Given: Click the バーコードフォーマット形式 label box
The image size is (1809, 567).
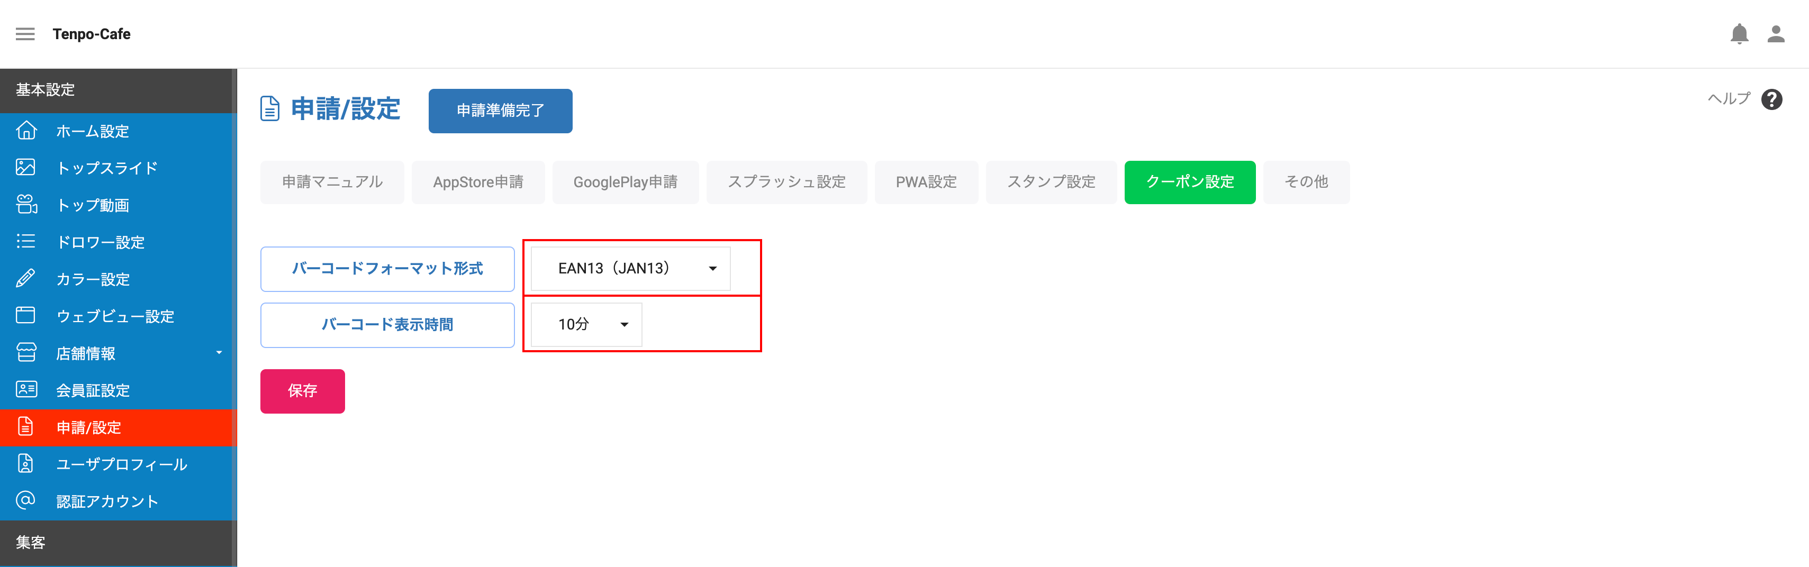Looking at the screenshot, I should (x=387, y=269).
